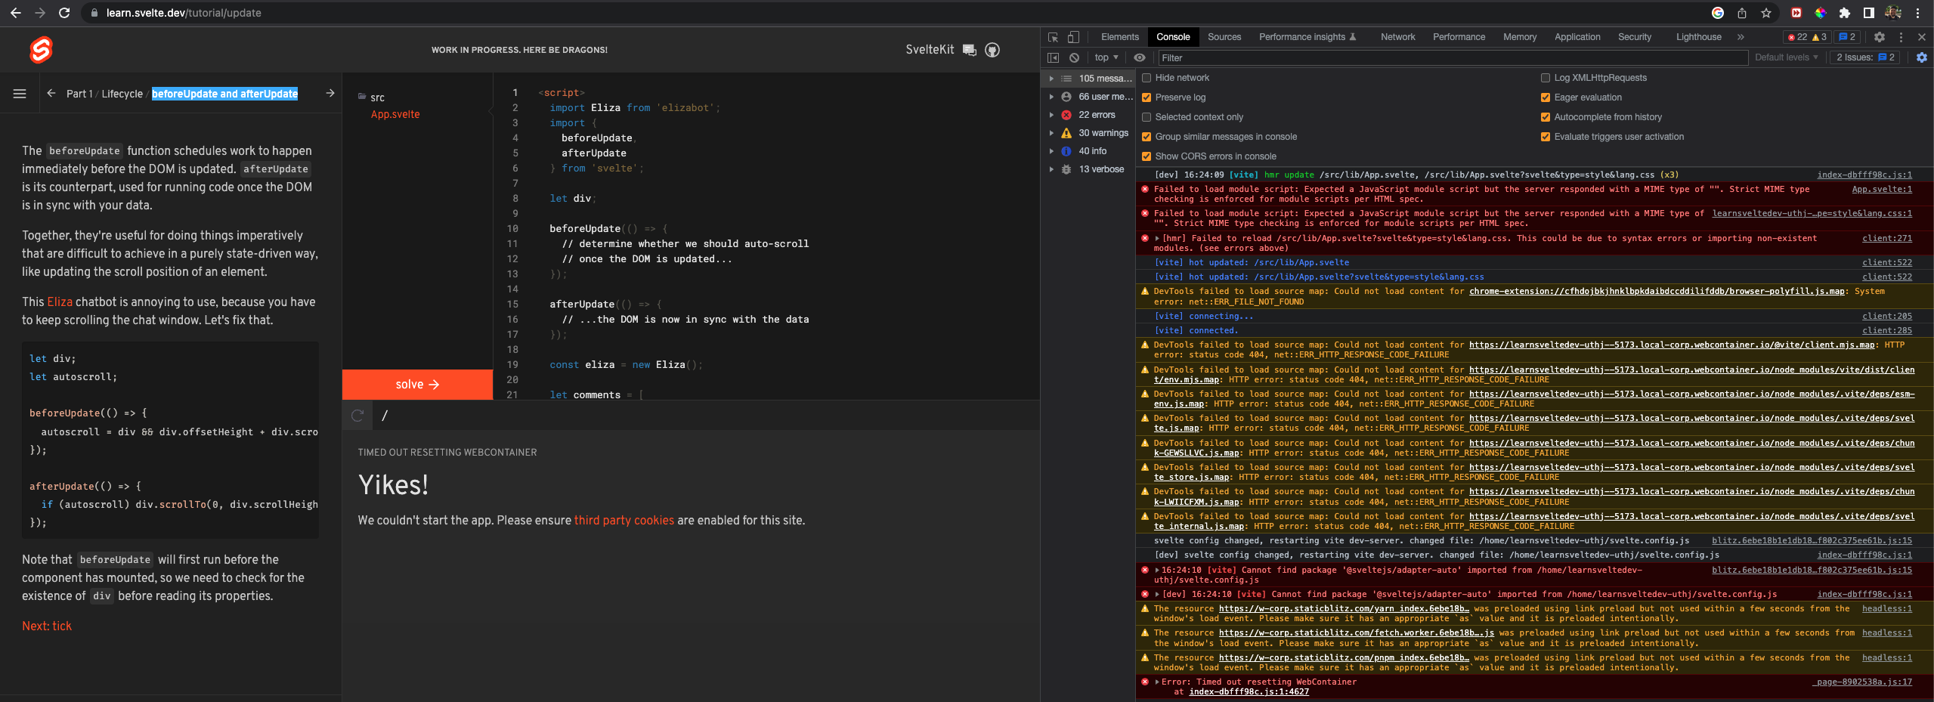Open the user profile avatar
The height and width of the screenshot is (702, 1934).
click(x=1893, y=13)
